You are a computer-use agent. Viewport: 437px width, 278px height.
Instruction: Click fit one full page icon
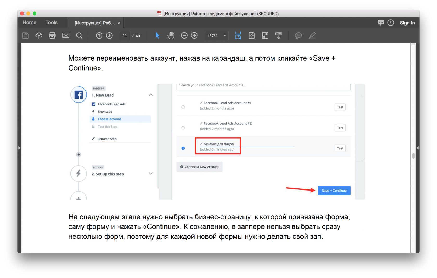(x=252, y=36)
